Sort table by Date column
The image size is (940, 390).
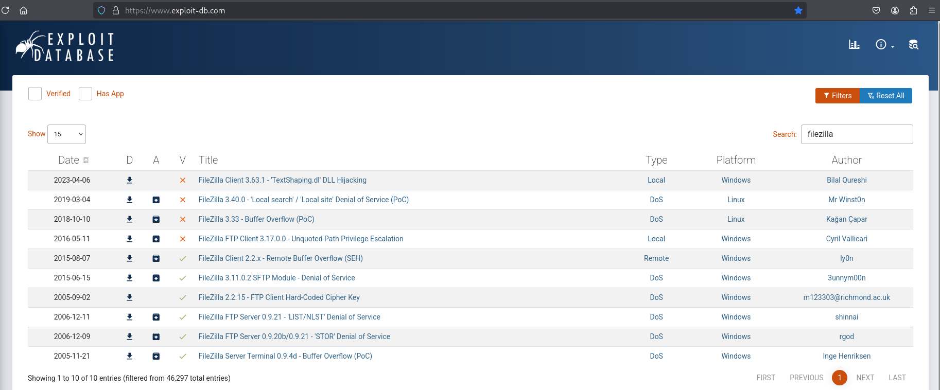[x=74, y=160]
